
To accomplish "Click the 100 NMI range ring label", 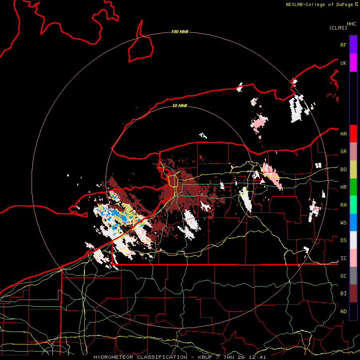I will 180,32.
